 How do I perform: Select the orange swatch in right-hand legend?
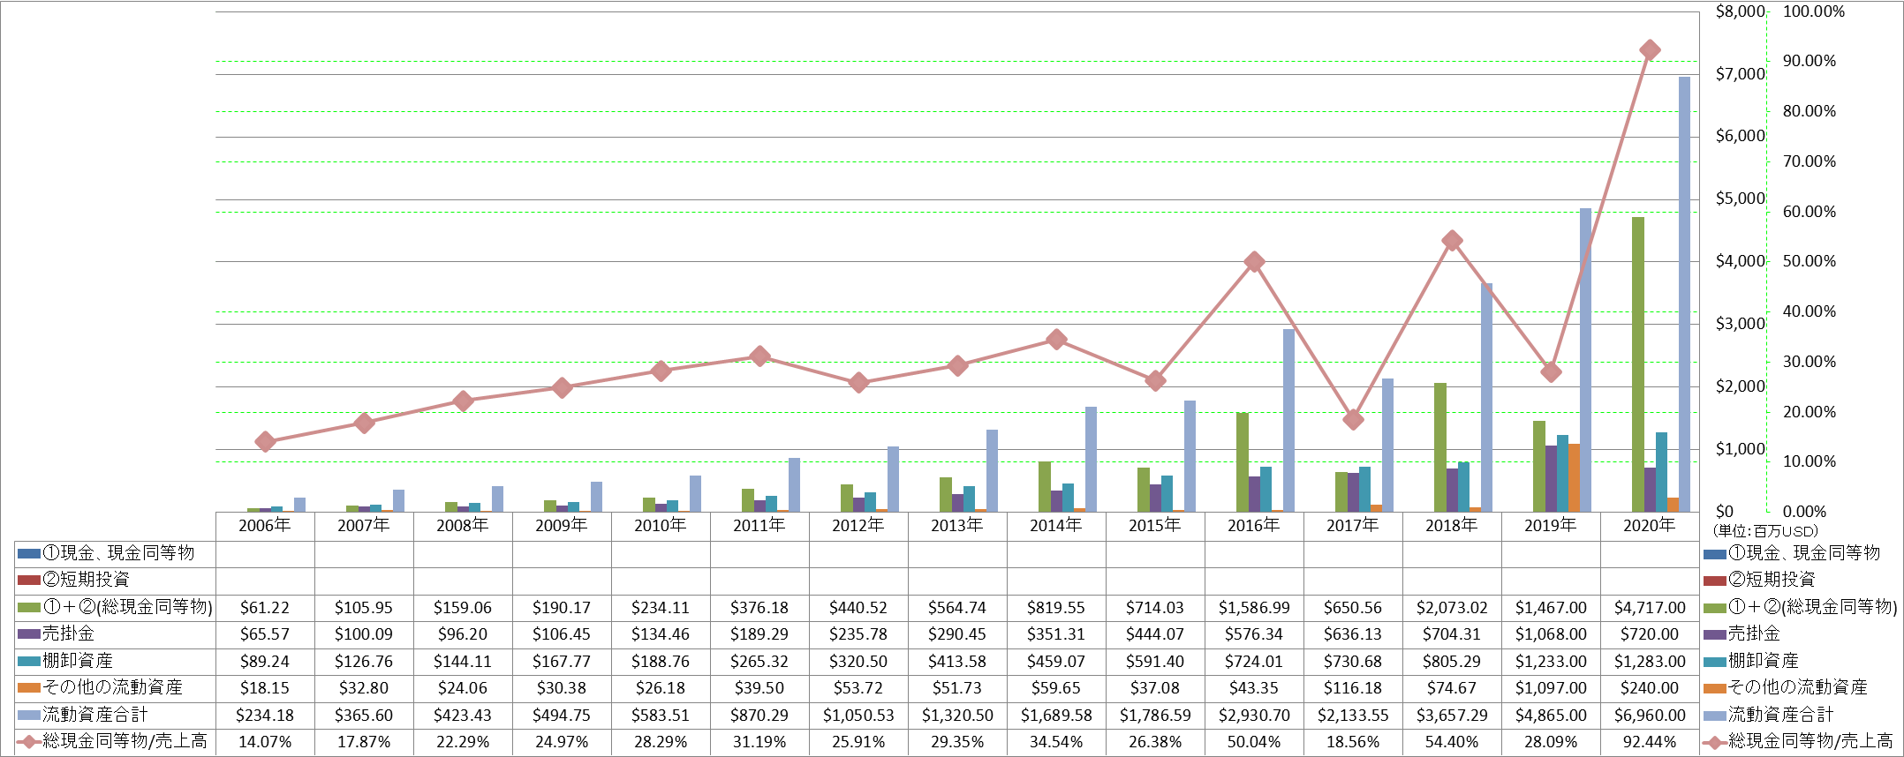[x=1714, y=688]
